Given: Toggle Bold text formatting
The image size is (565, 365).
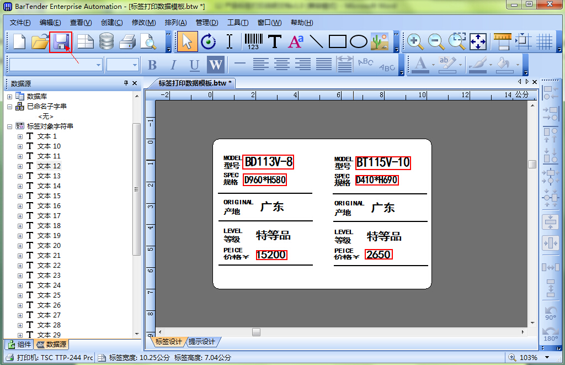Looking at the screenshot, I should point(152,65).
